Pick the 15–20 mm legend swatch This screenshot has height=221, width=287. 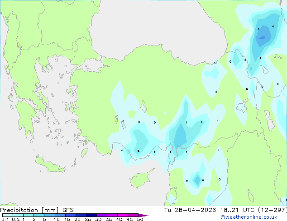[x=70, y=215]
